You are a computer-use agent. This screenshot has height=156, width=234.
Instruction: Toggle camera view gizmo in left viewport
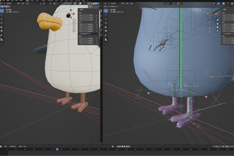(x=74, y=27)
